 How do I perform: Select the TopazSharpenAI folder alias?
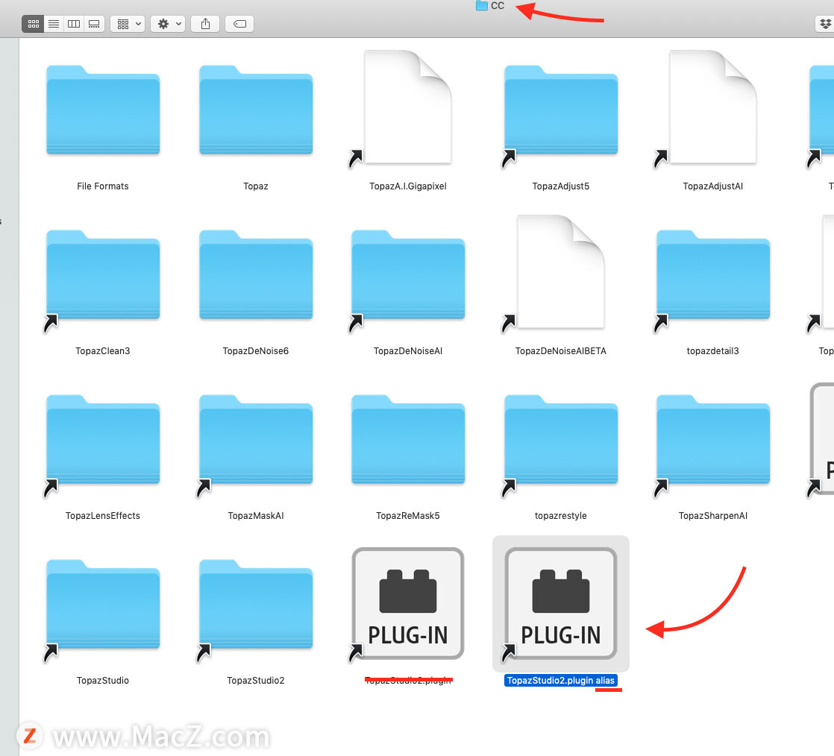coord(712,440)
